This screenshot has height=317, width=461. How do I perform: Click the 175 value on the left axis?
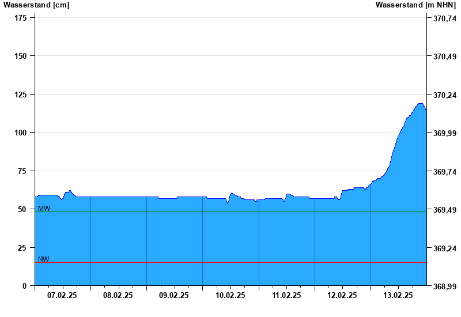[20, 18]
